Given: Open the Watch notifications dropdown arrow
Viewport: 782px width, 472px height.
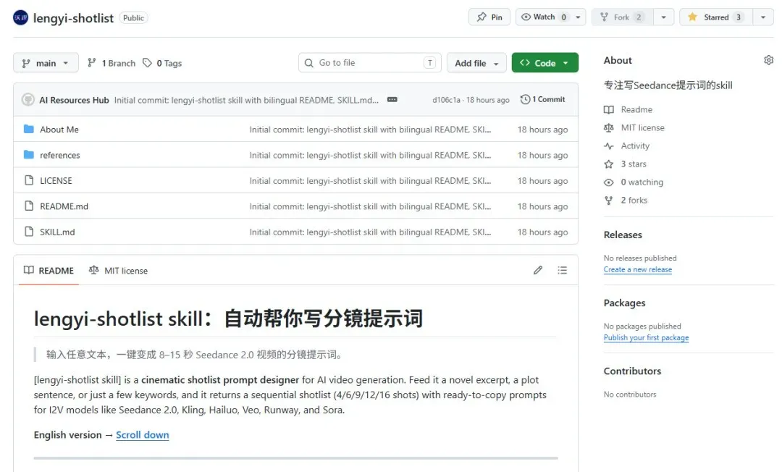Looking at the screenshot, I should coord(578,17).
